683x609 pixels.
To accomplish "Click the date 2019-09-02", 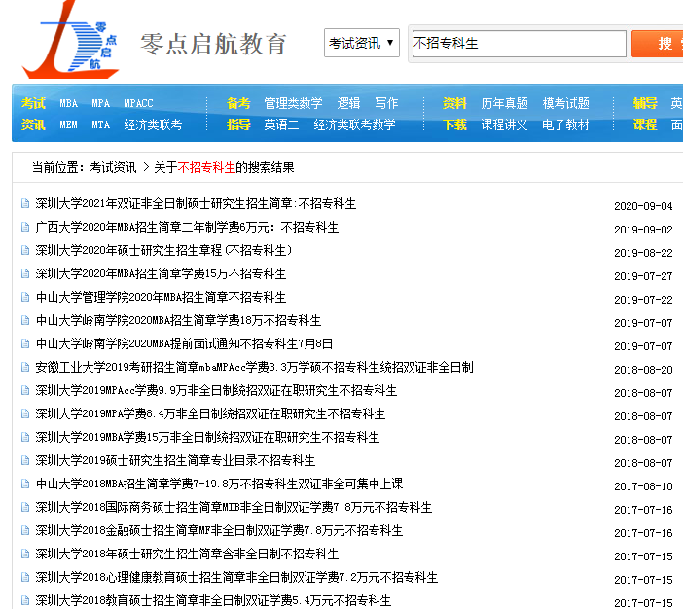I will 643,230.
